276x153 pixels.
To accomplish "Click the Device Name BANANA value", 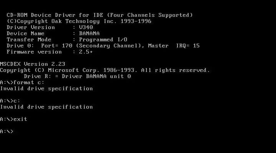I will (89, 33).
